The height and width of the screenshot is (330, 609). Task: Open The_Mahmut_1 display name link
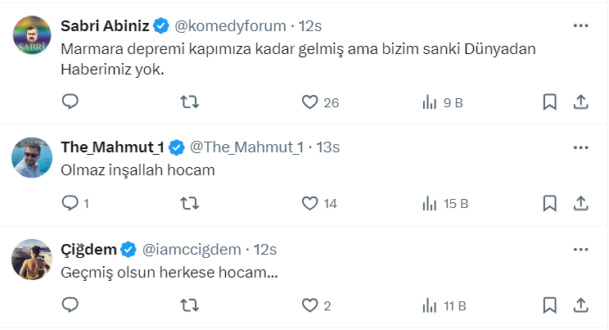pos(112,147)
